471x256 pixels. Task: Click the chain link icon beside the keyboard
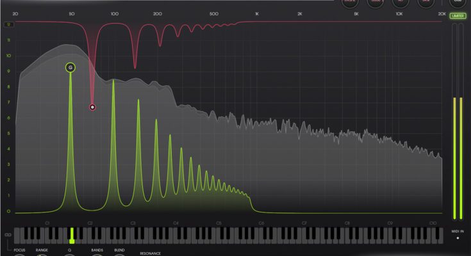(8, 235)
